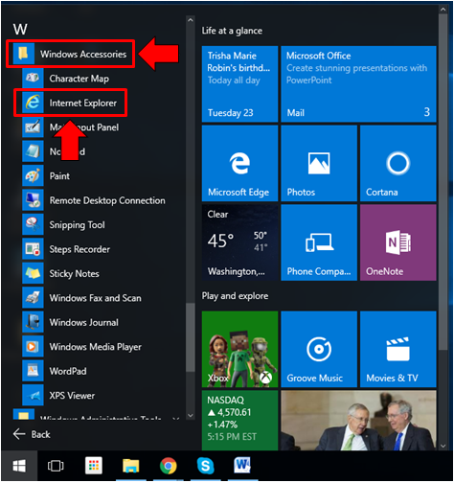Click 'XPS Viewer' label text
This screenshot has height=483, width=454.
click(72, 396)
